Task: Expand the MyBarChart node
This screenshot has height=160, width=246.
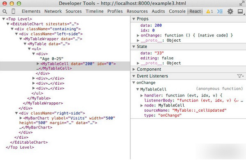Action: [21, 118]
